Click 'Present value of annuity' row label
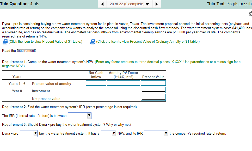This screenshot has height=151, width=252. point(51,84)
